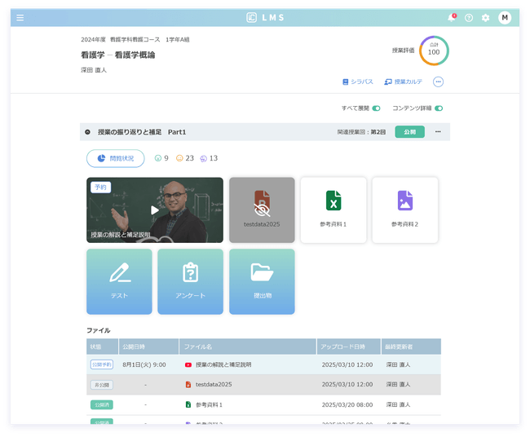Open the notifications bell
530x437 pixels.
pyautogui.click(x=452, y=18)
